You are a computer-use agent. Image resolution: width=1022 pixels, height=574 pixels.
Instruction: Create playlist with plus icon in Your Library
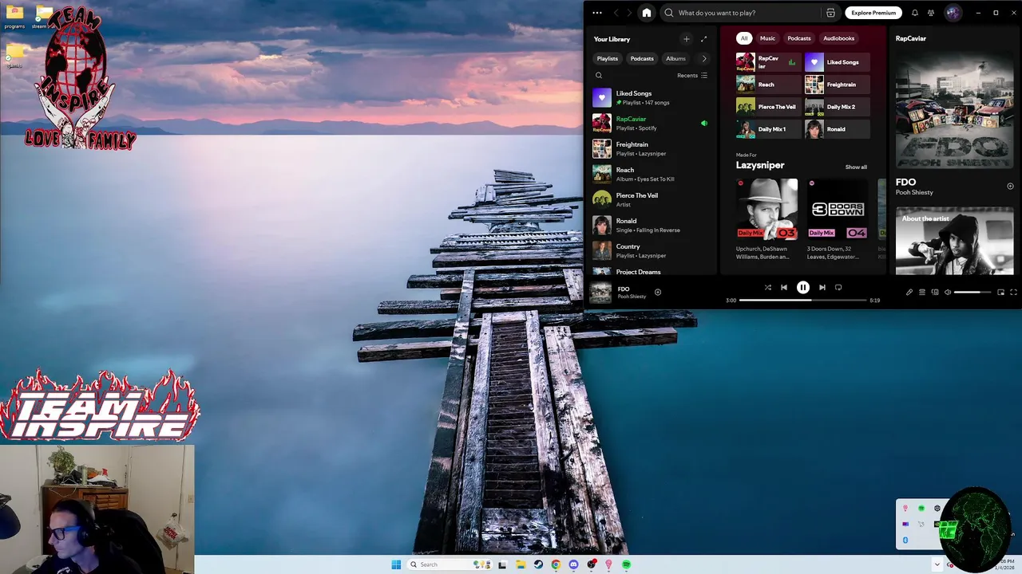click(686, 39)
